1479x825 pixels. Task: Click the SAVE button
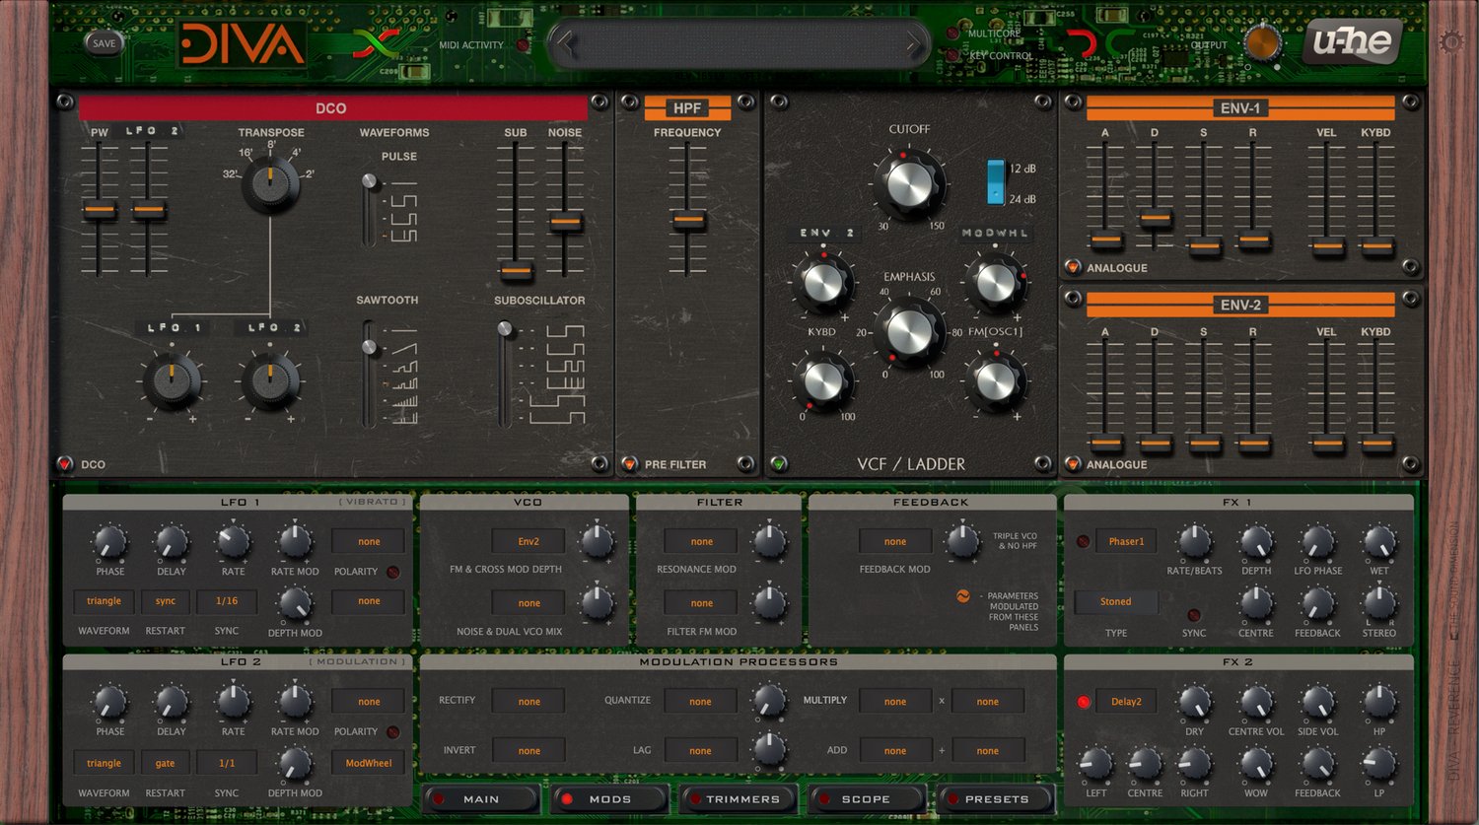click(104, 42)
